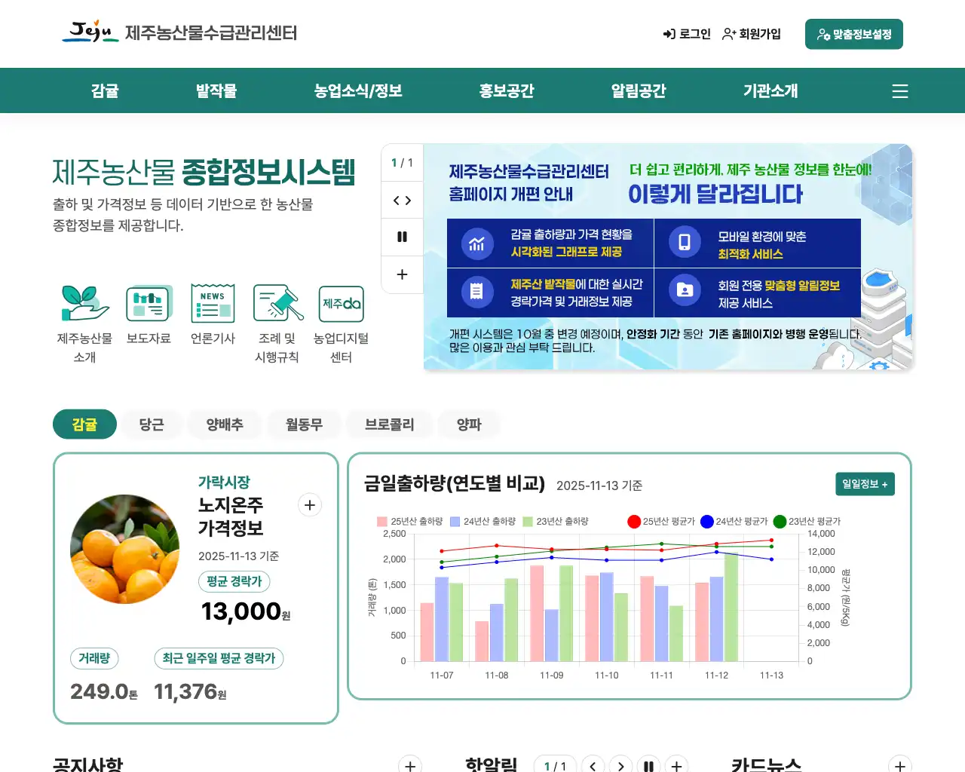Click the 맞춤정보설정 button
The image size is (965, 772).
click(x=853, y=34)
